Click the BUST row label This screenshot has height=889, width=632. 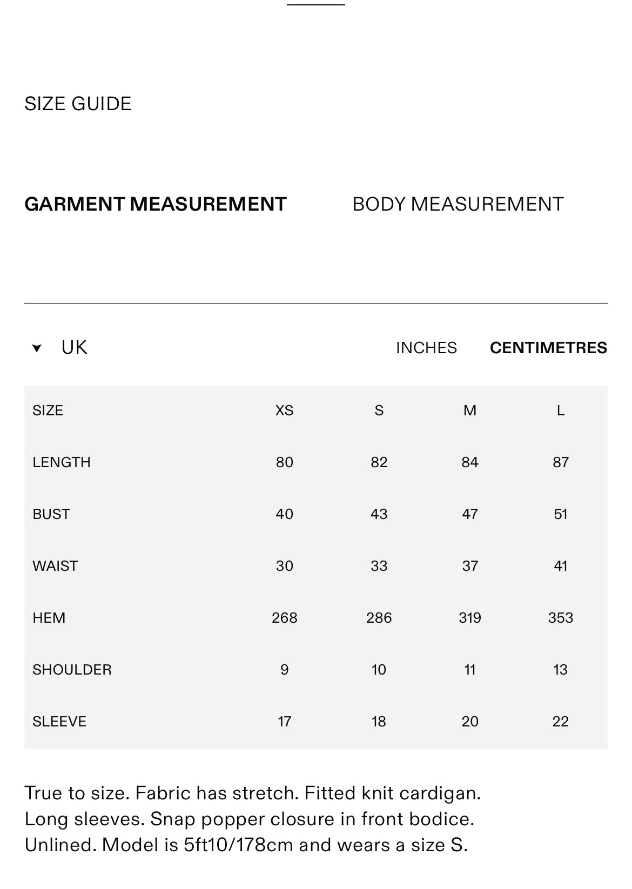point(51,514)
